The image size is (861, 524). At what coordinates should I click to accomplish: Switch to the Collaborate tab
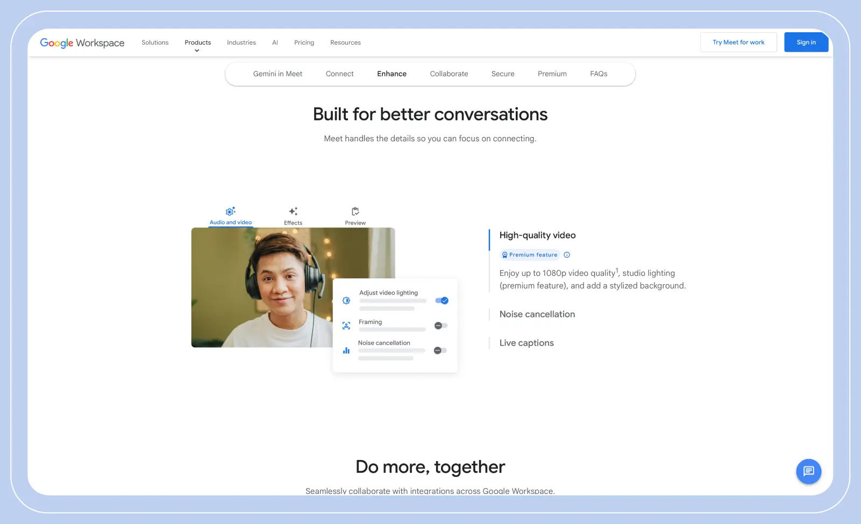[x=449, y=74]
